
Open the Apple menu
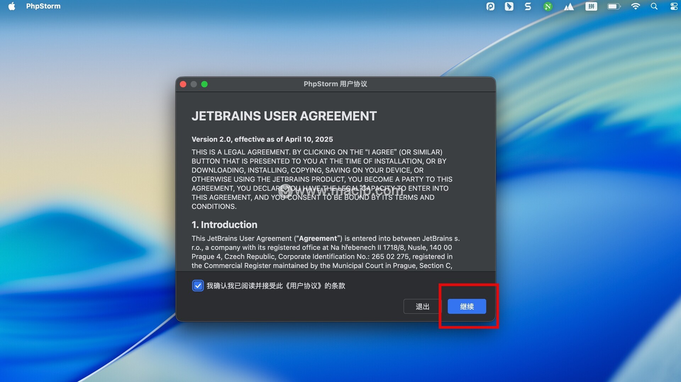coord(12,6)
